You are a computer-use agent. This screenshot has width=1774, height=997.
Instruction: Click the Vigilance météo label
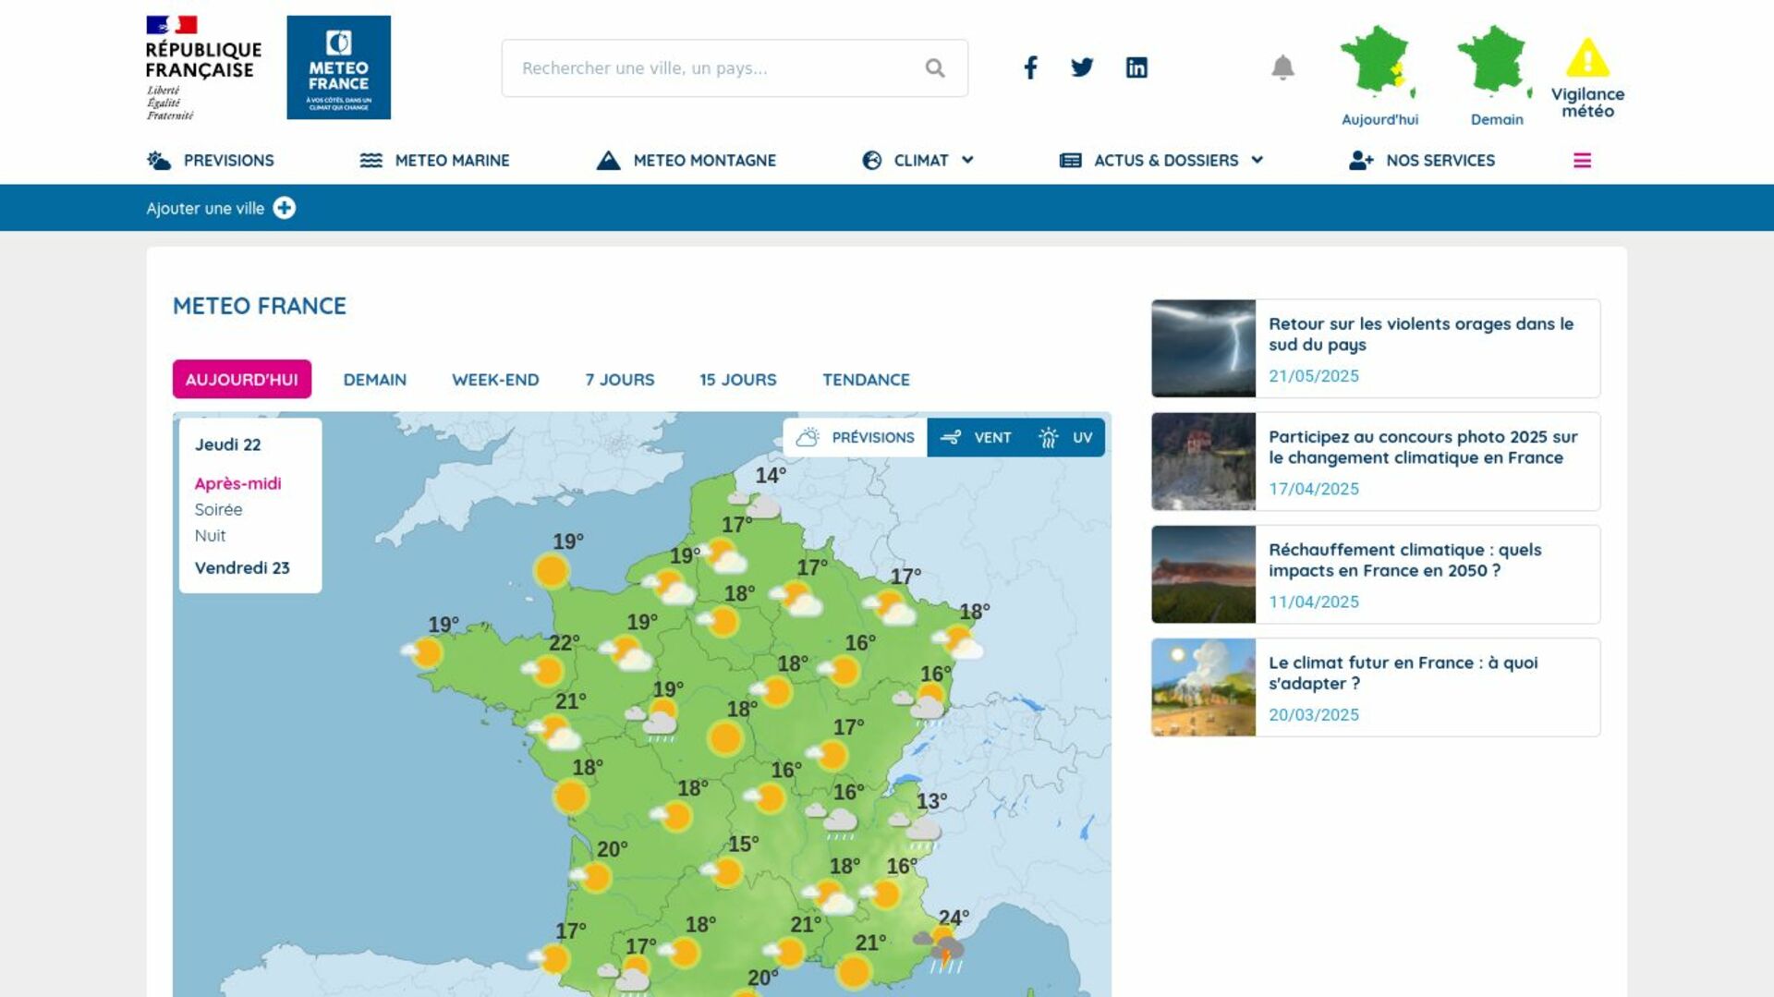[1587, 103]
